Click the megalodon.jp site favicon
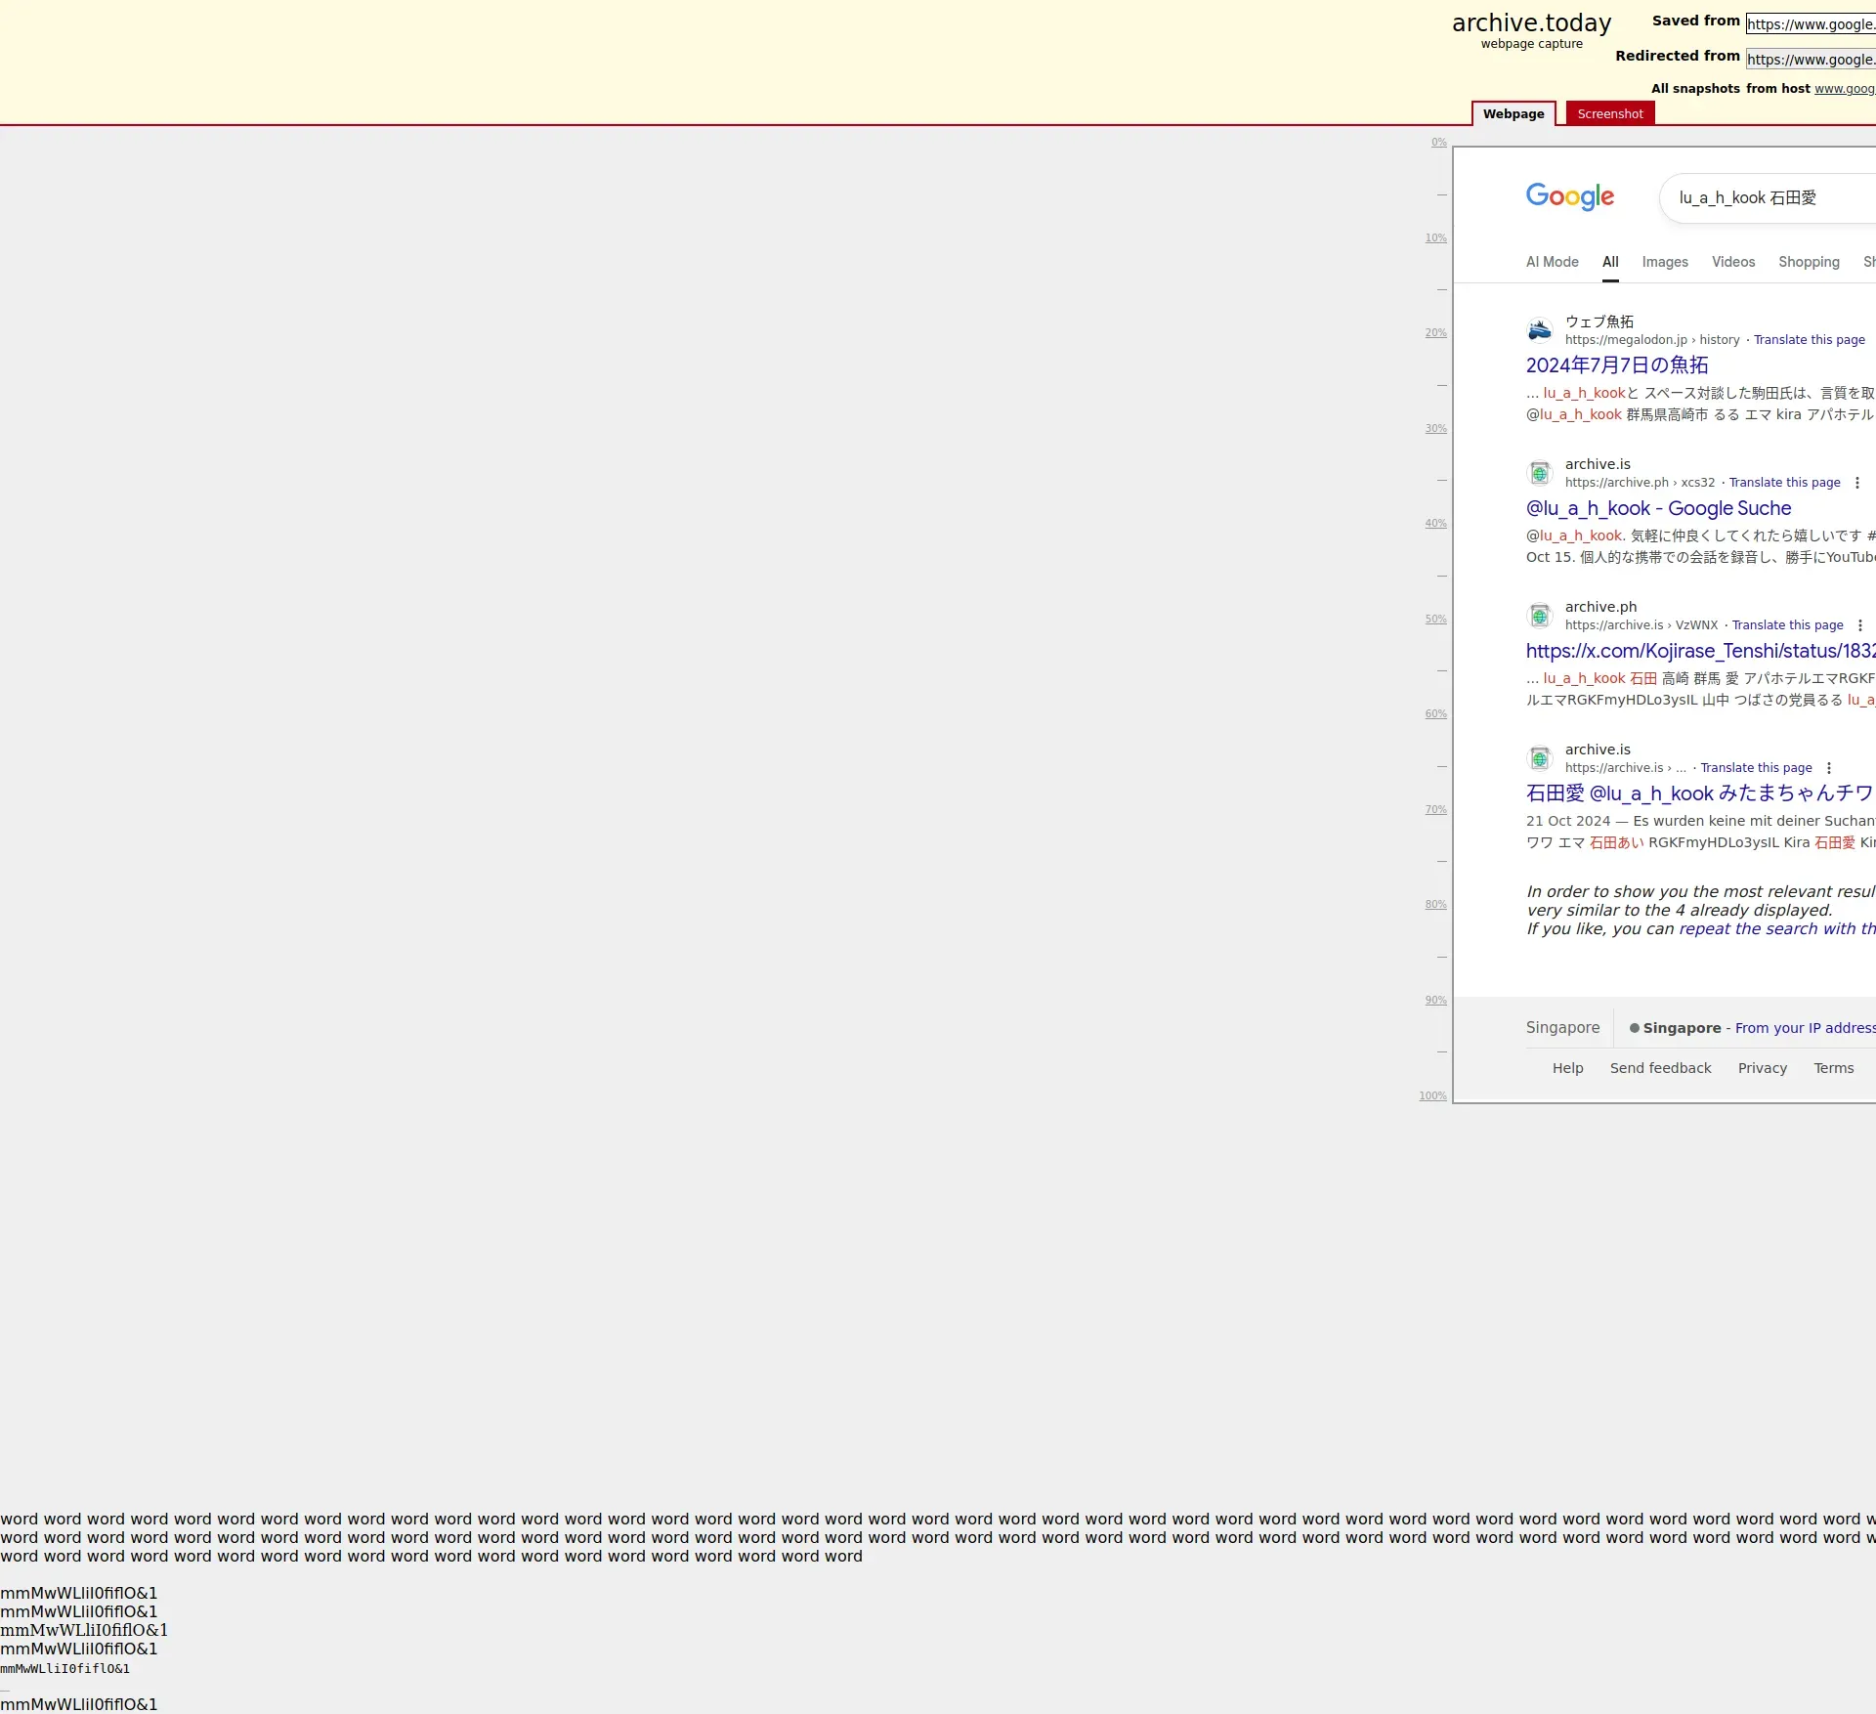Viewport: 1876px width, 1714px height. pyautogui.click(x=1540, y=330)
